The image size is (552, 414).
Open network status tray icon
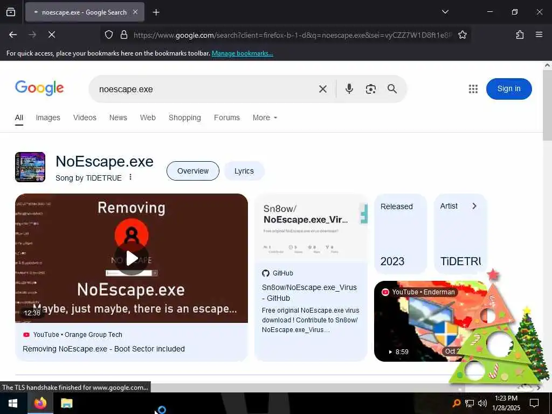(470, 403)
